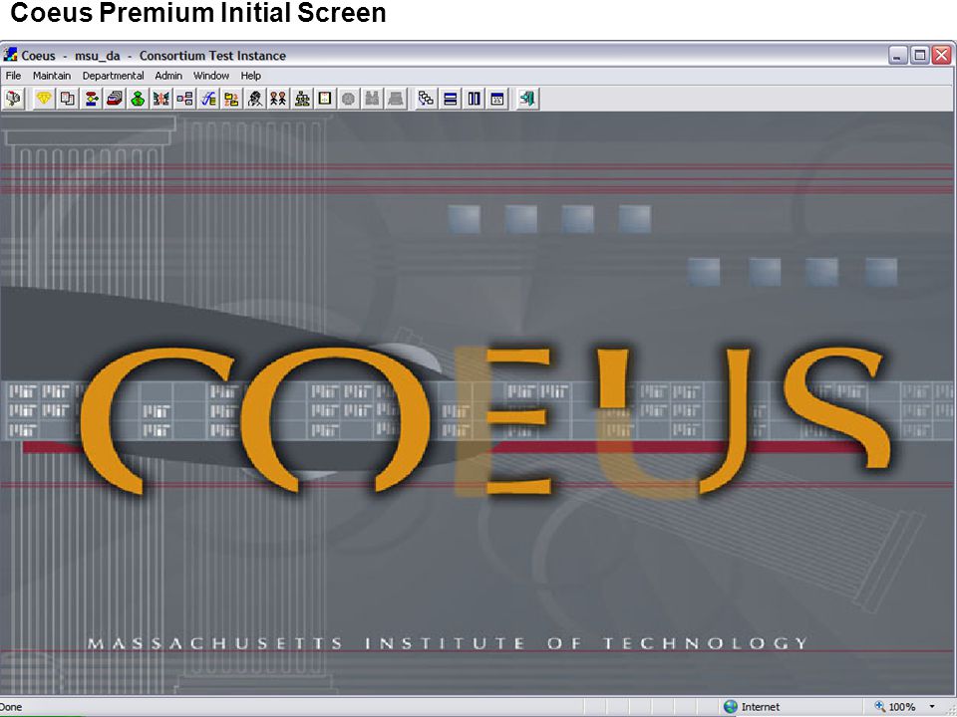Open the browser zoom 100% dropdown arrow
The width and height of the screenshot is (957, 717).
pyautogui.click(x=932, y=707)
